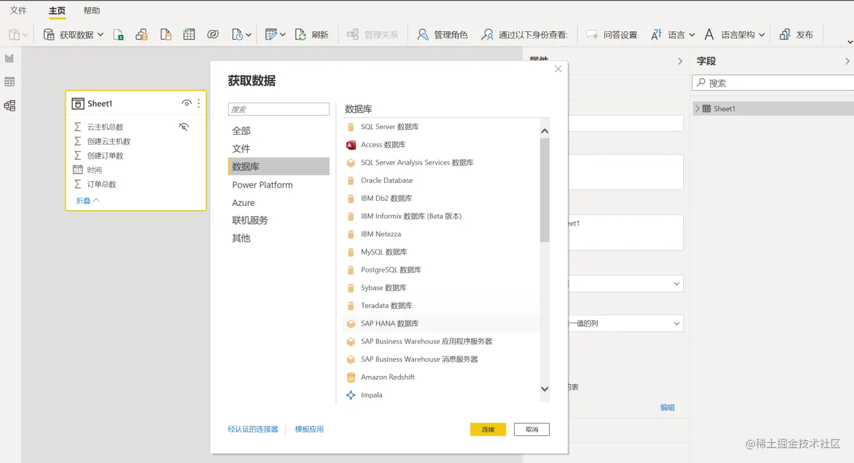The image size is (854, 463).
Task: Click the paste clipboard icon
Action: [15, 35]
